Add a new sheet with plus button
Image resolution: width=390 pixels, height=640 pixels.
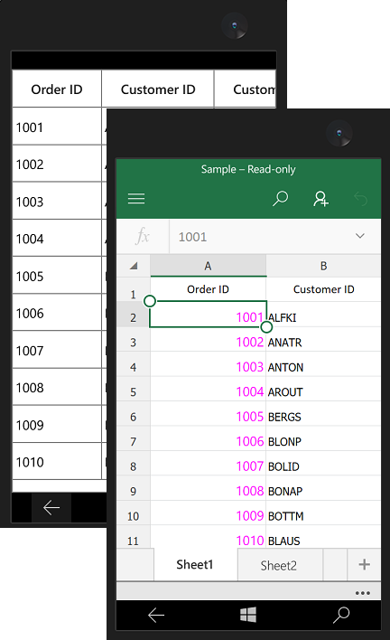[365, 564]
